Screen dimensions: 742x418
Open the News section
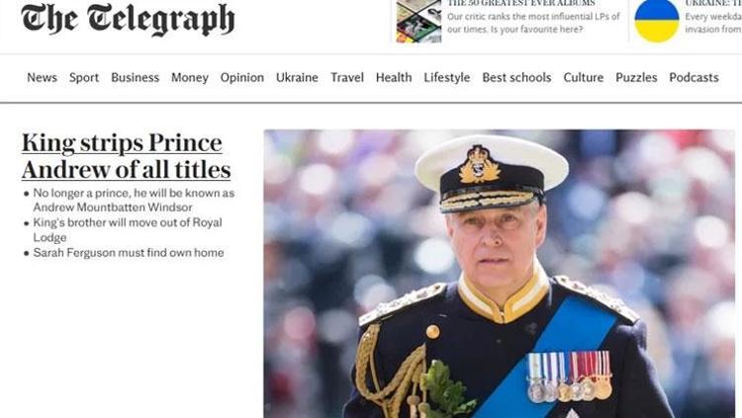coord(42,77)
